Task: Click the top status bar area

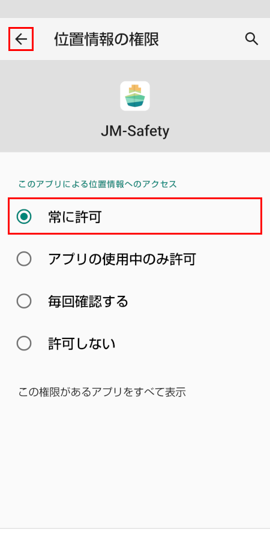Action: [135, 9]
